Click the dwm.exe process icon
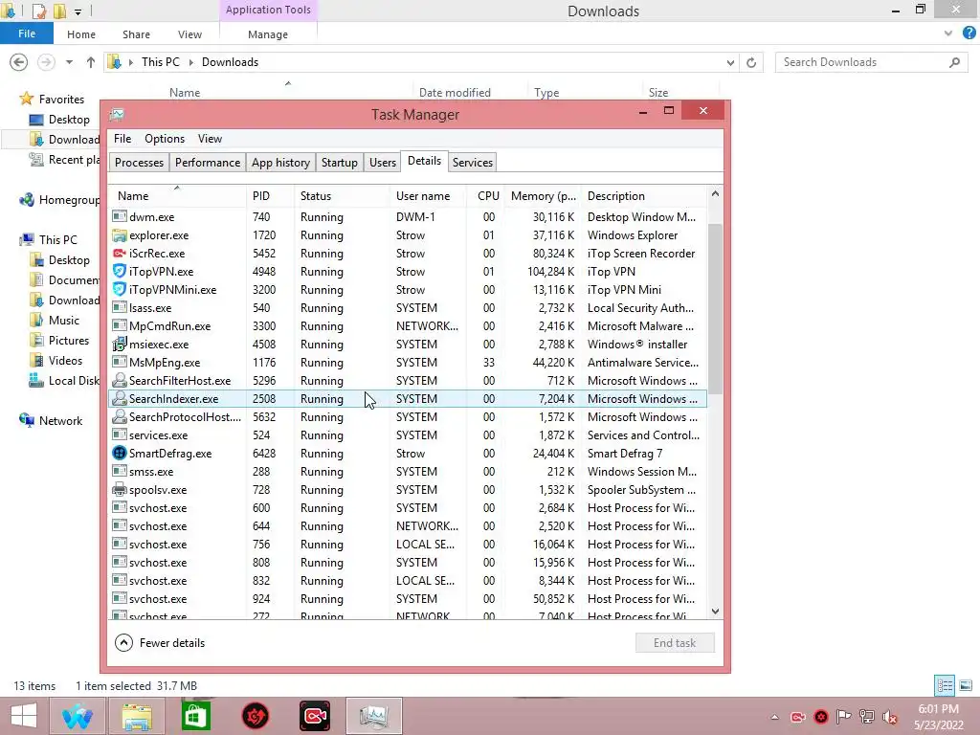Image resolution: width=980 pixels, height=735 pixels. (x=119, y=216)
